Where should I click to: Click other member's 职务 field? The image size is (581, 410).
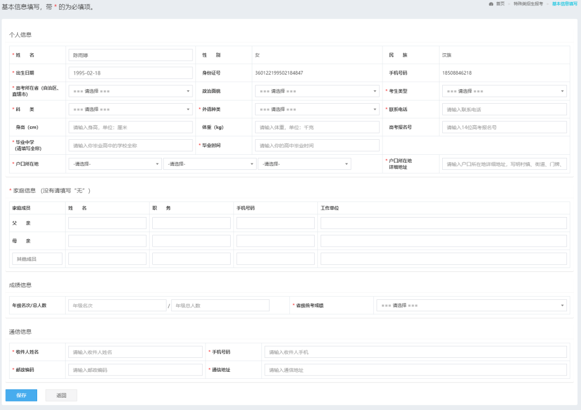[191, 258]
